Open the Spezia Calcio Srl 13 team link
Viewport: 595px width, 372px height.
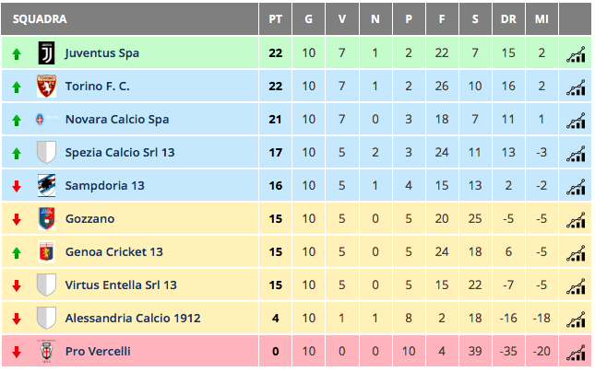120,152
